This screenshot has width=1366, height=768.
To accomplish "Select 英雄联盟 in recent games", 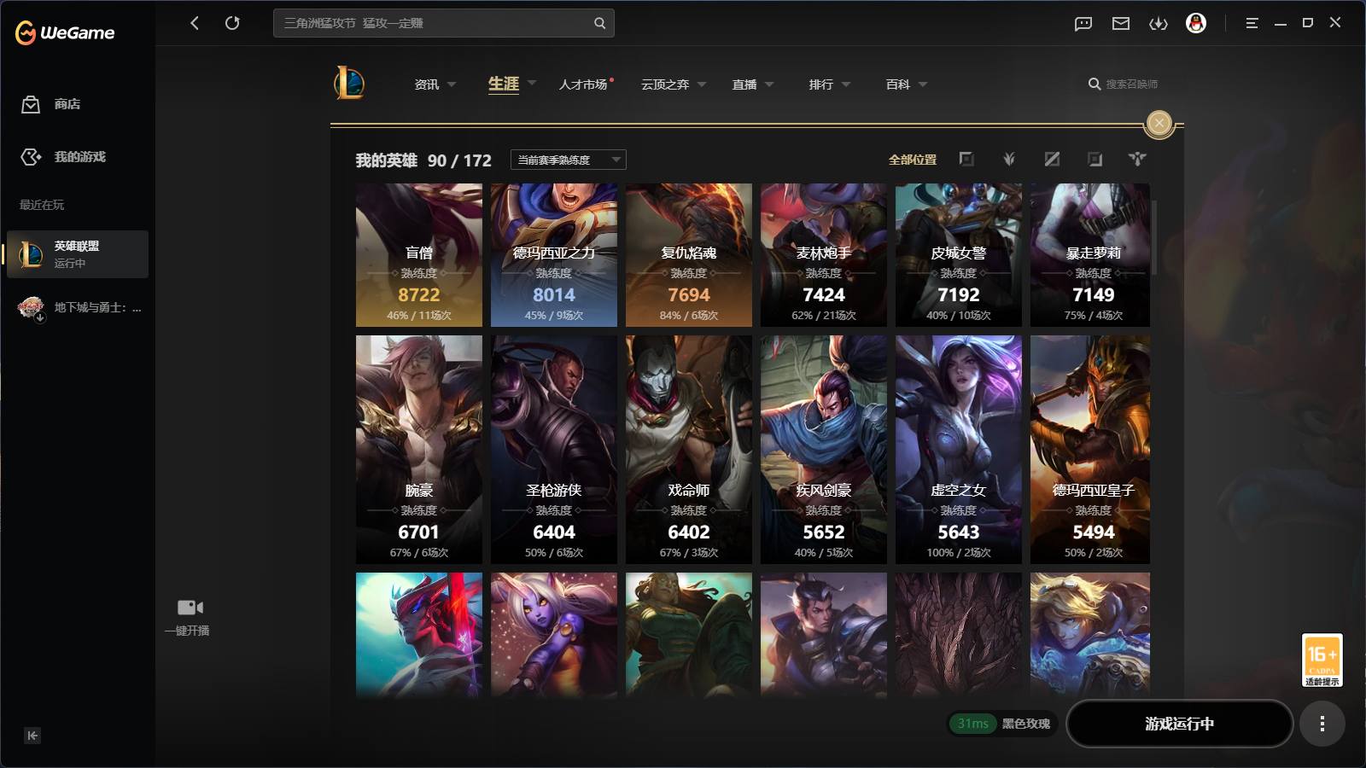I will pos(78,254).
